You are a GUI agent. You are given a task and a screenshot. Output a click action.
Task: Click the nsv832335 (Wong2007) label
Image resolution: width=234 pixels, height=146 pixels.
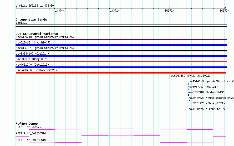pyautogui.click(x=32, y=59)
